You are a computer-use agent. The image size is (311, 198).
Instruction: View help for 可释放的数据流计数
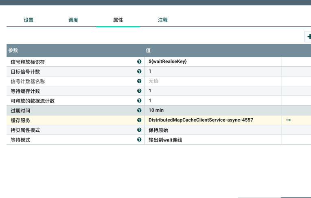(139, 101)
